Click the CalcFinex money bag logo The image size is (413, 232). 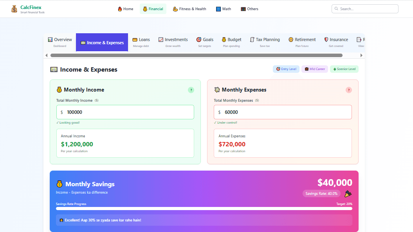tap(14, 9)
